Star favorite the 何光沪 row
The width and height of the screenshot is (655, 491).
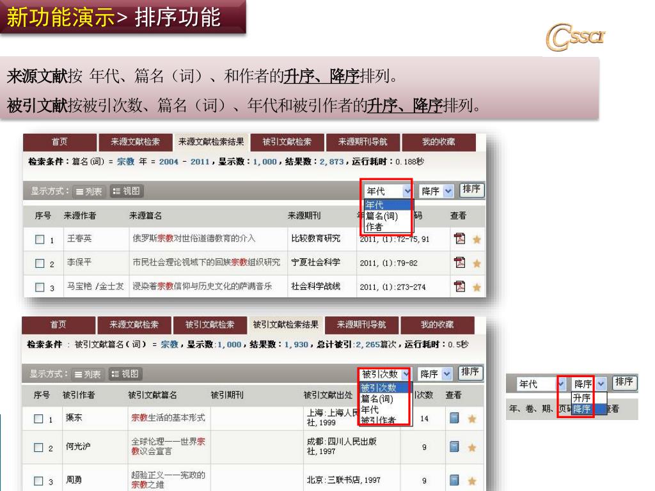[472, 448]
